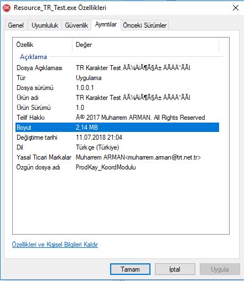Click the Açıklama group heading
The width and height of the screenshot is (244, 281).
(33, 57)
